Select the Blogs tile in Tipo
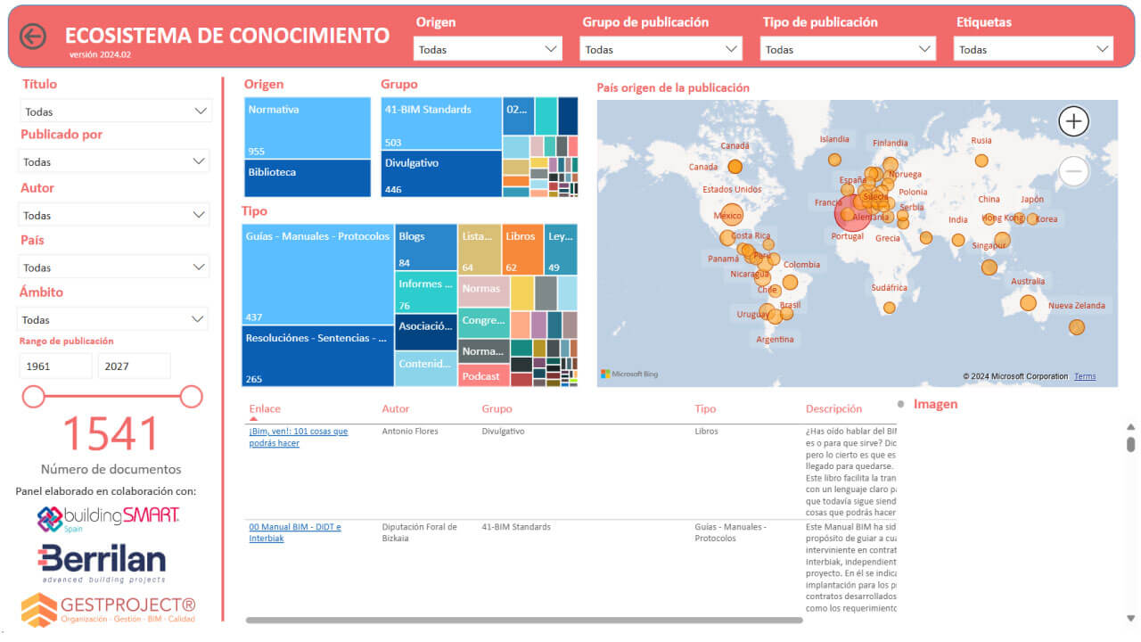 [x=426, y=247]
